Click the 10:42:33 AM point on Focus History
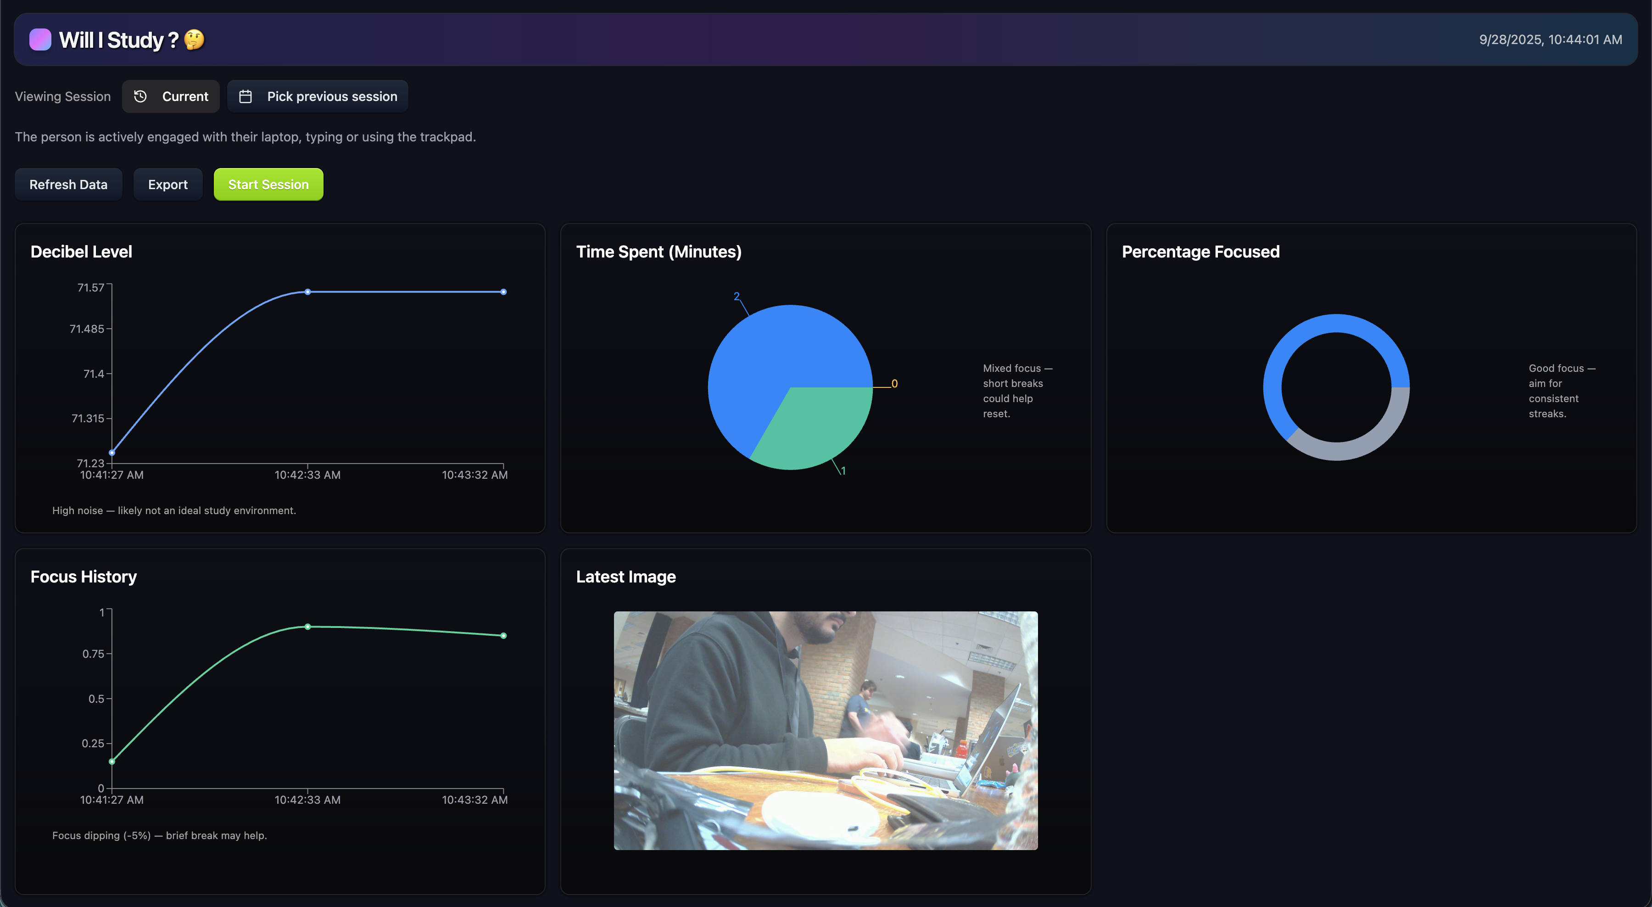1652x907 pixels. click(308, 627)
